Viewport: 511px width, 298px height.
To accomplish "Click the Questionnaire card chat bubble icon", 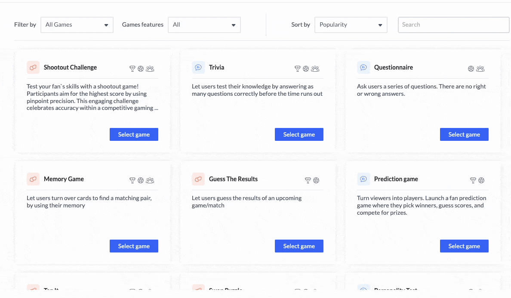I will coord(363,67).
